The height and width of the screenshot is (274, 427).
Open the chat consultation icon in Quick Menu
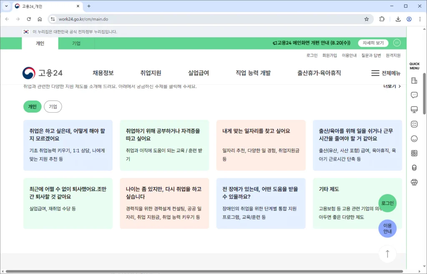pyautogui.click(x=414, y=95)
